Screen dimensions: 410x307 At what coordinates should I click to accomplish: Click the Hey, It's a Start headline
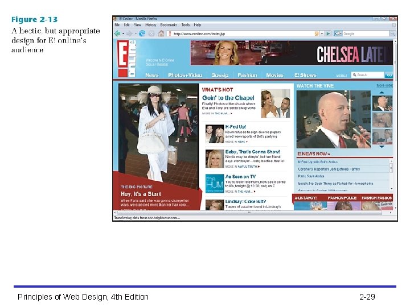pos(141,194)
